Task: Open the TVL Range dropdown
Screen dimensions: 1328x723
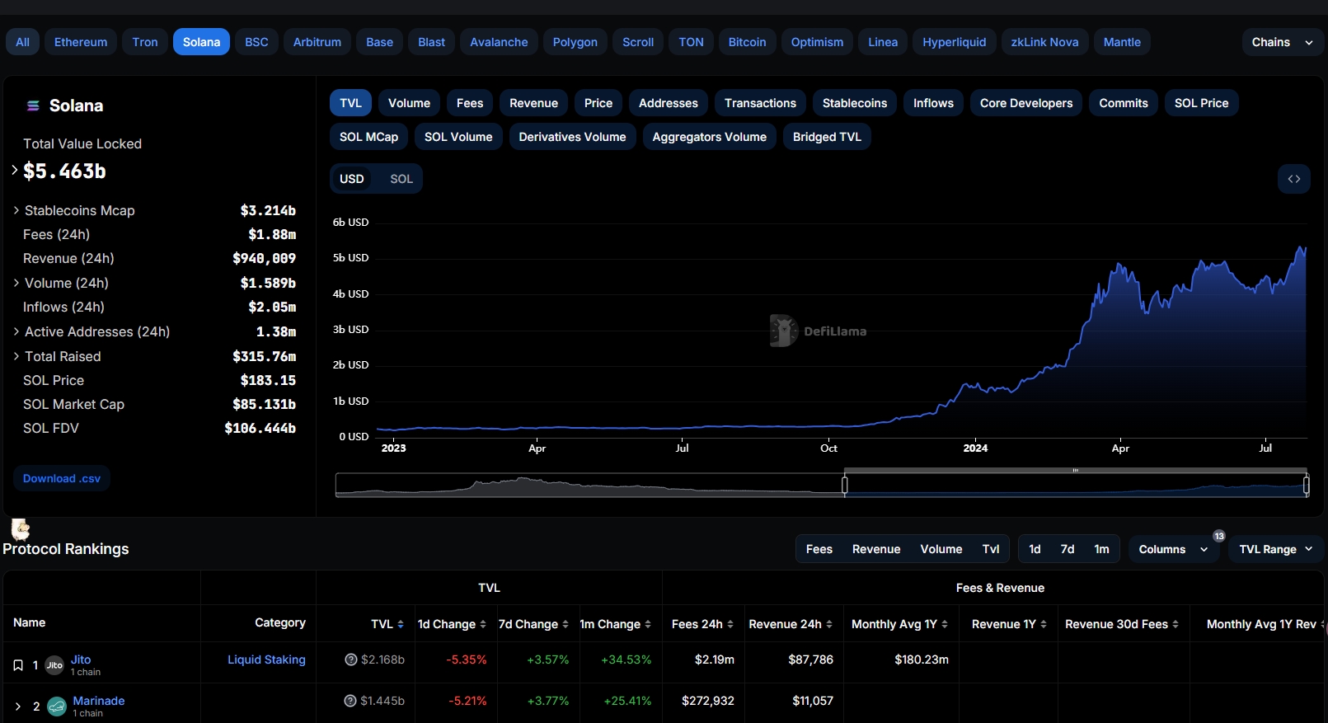Action: click(1276, 549)
